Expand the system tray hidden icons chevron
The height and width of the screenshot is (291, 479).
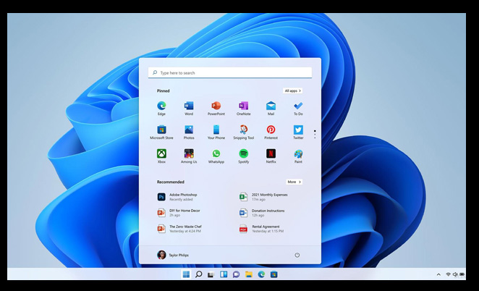438,274
